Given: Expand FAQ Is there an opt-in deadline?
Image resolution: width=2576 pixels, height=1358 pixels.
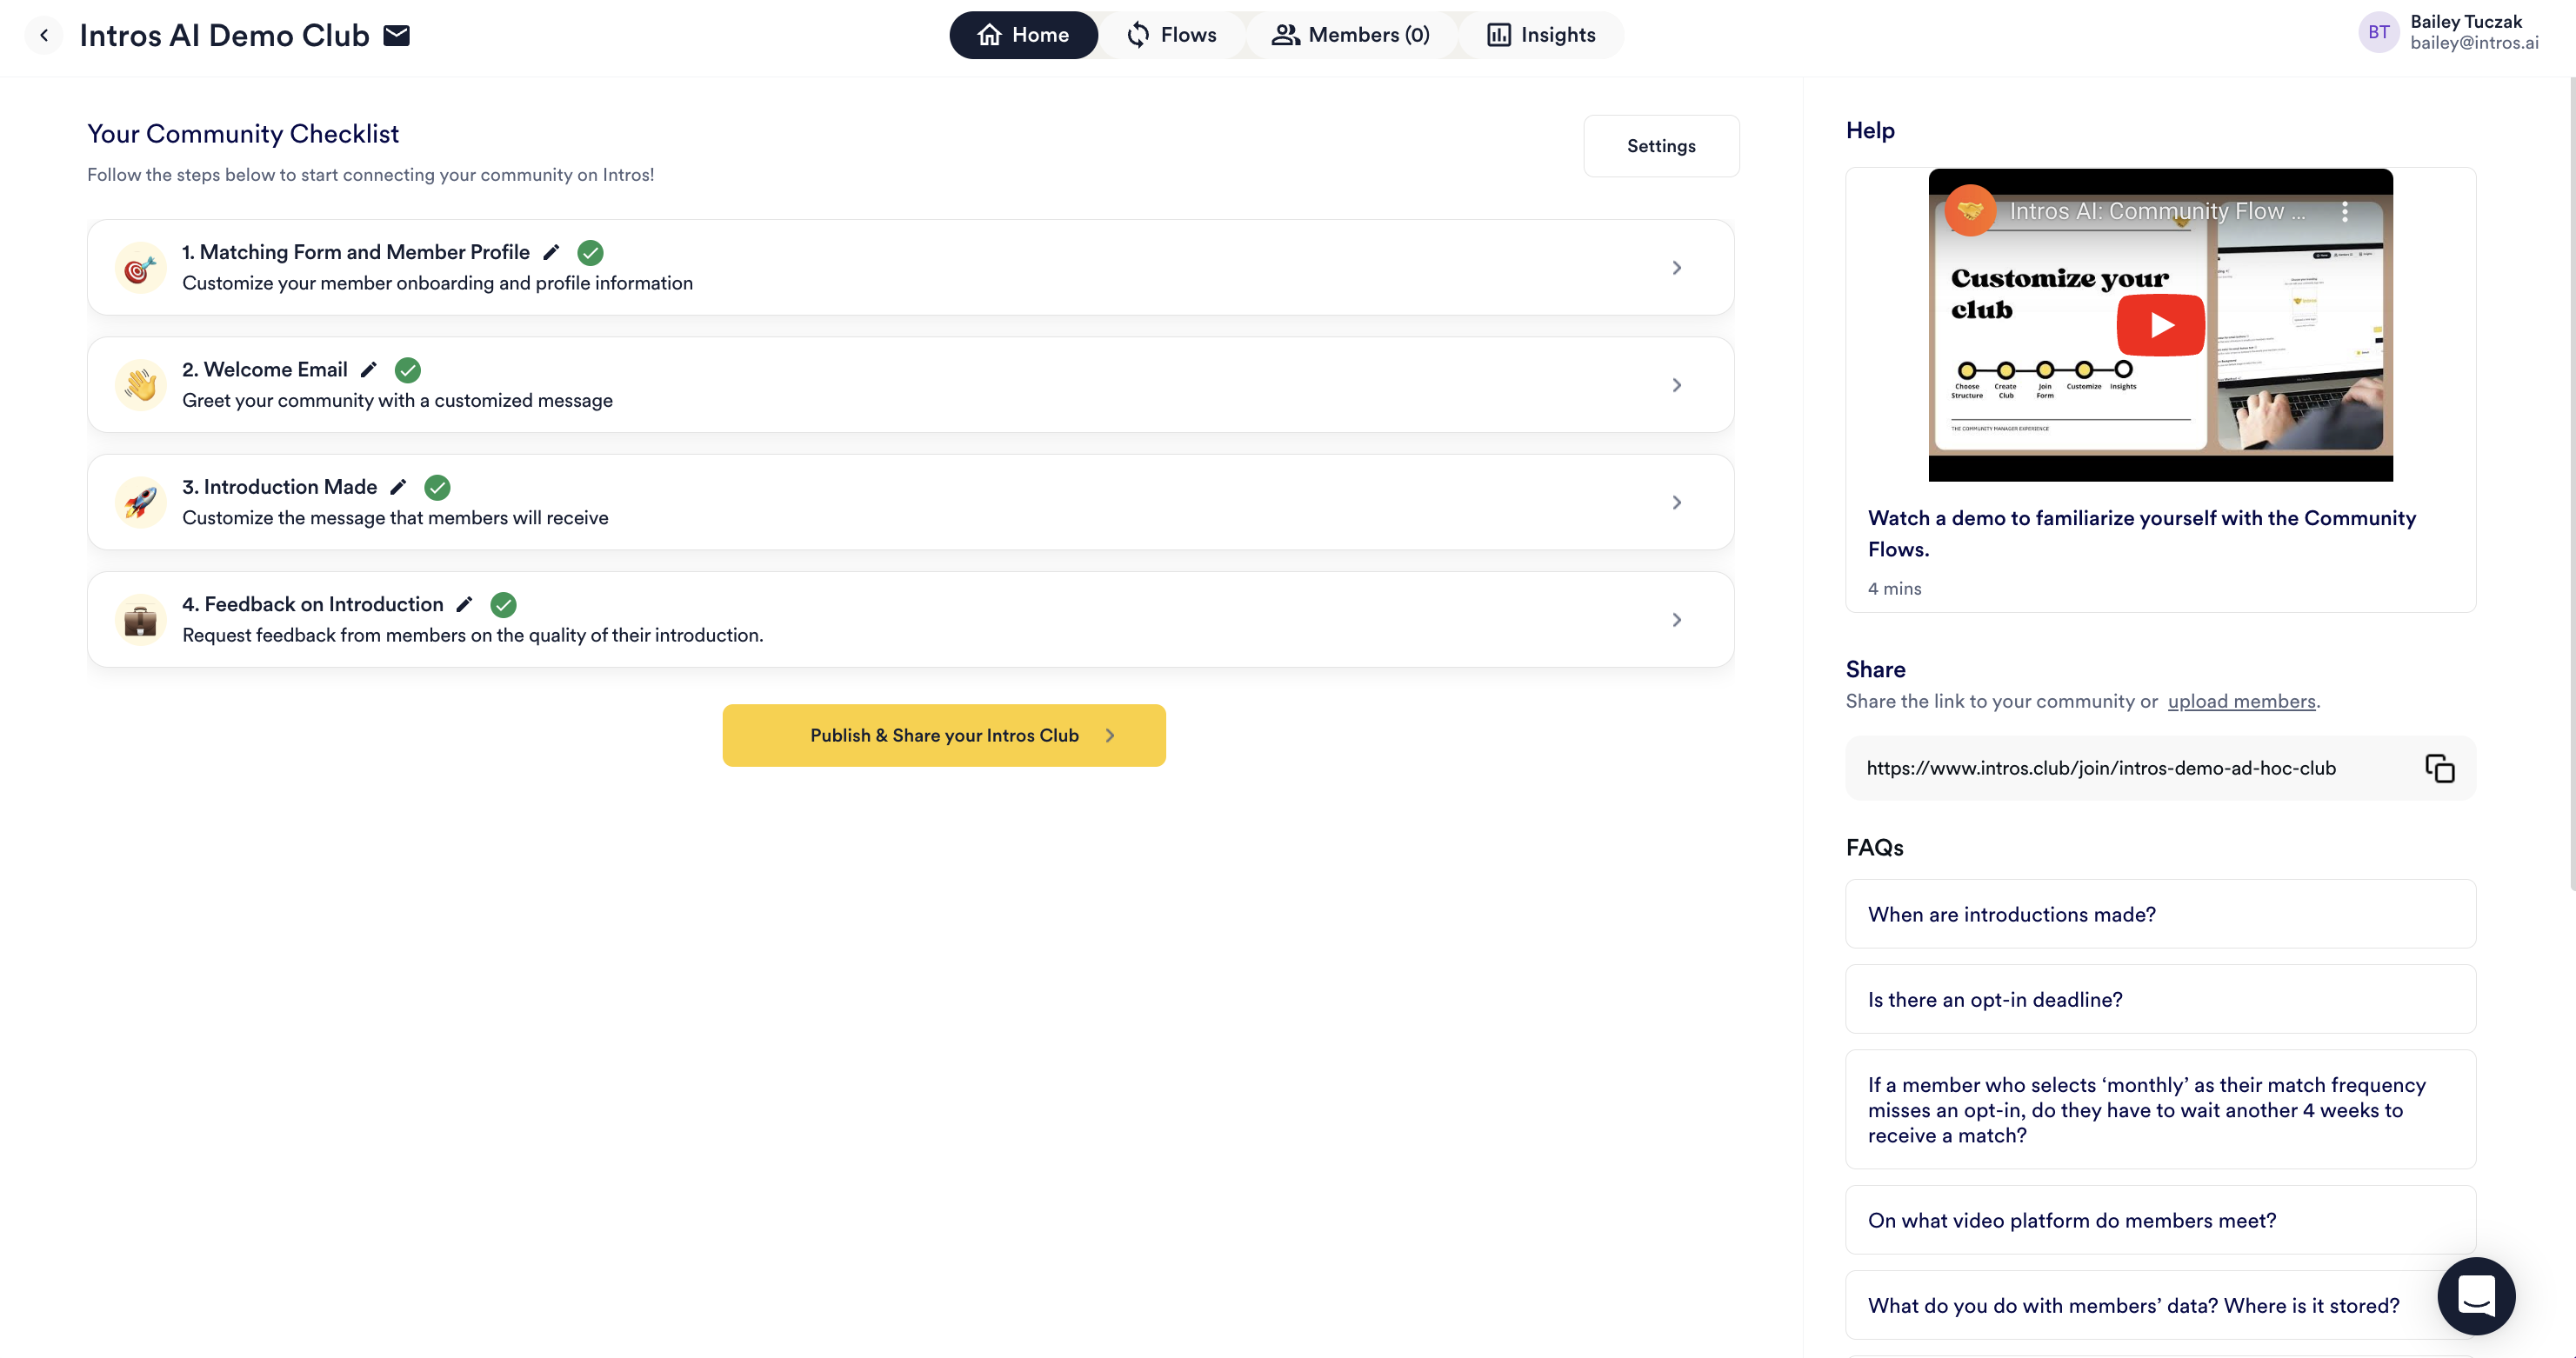Looking at the screenshot, I should click(2160, 999).
